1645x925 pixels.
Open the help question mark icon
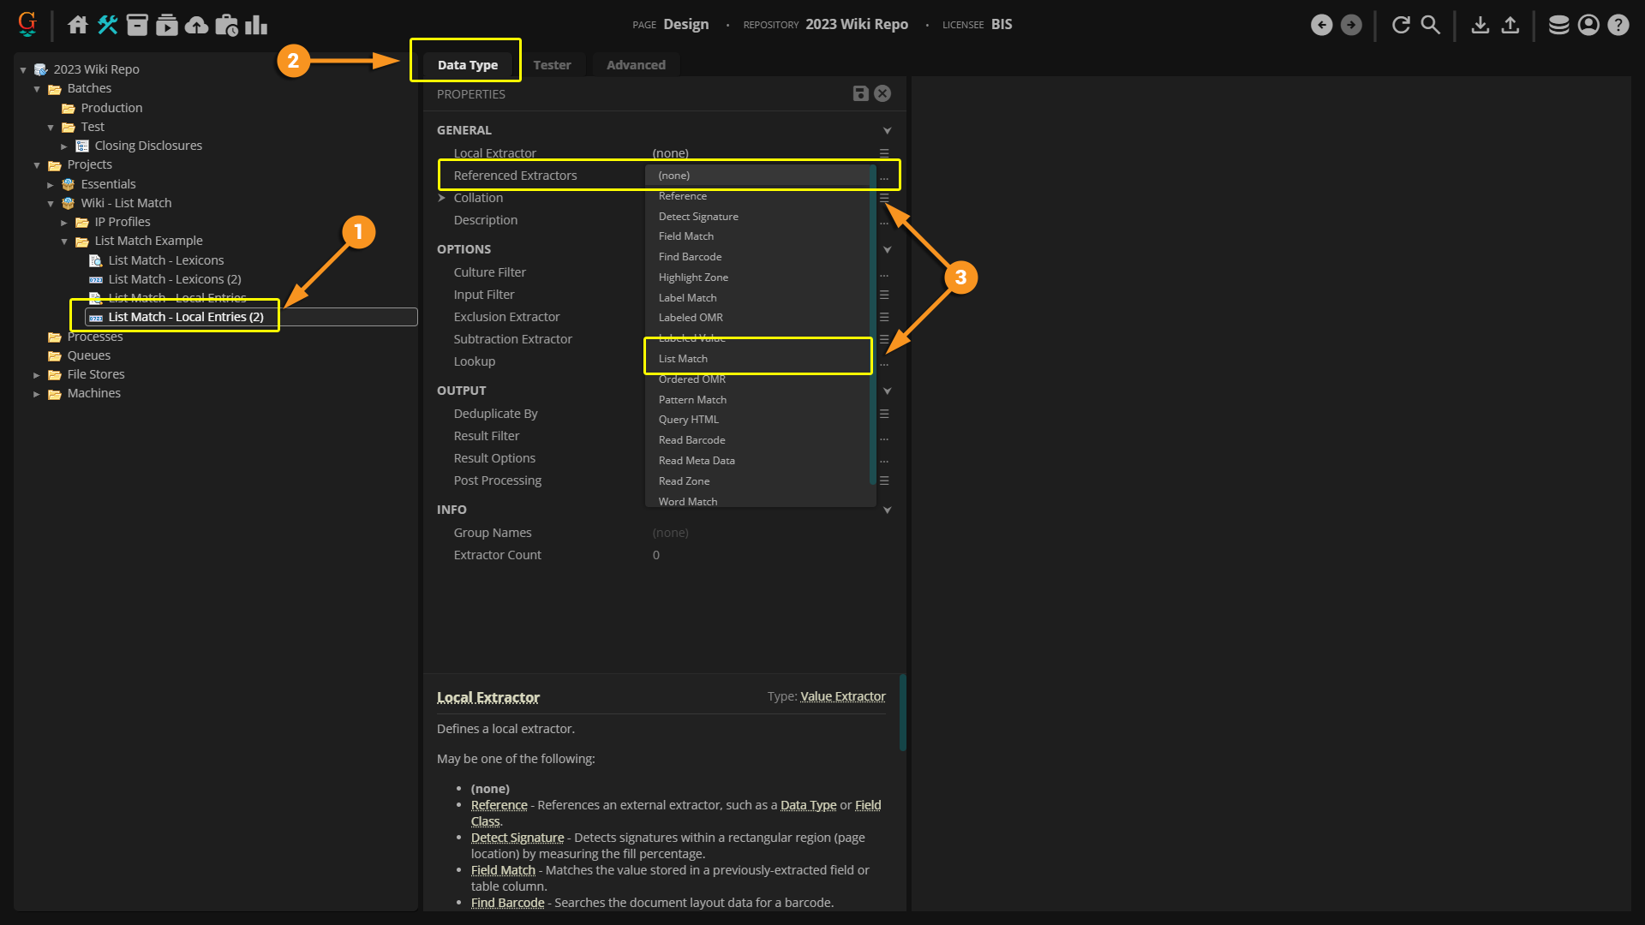click(1618, 25)
